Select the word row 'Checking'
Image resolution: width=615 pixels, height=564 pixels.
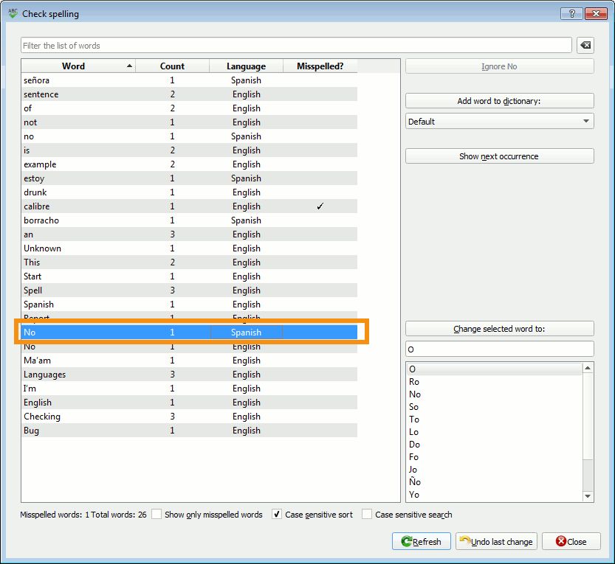pos(190,417)
